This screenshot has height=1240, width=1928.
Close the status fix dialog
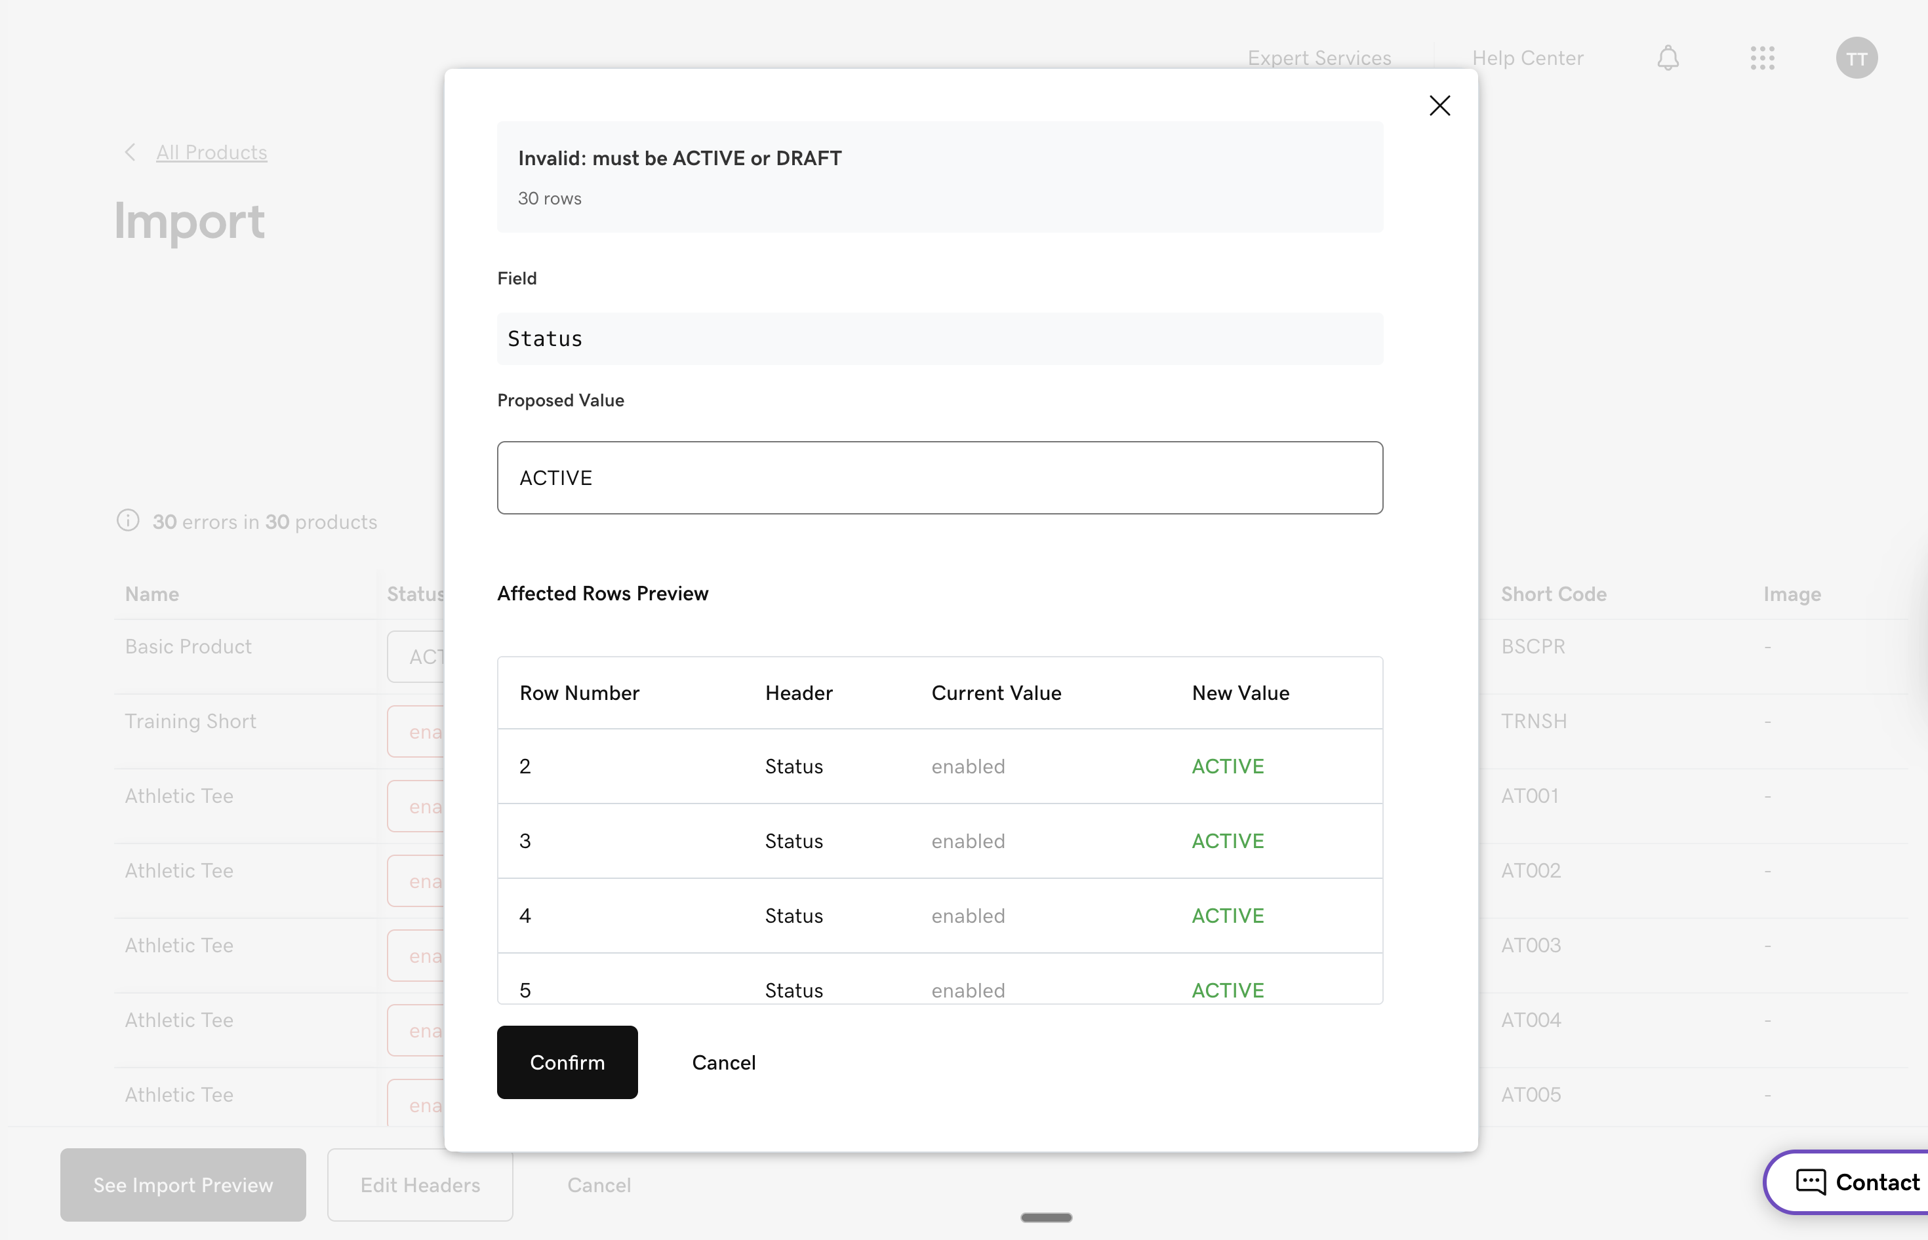click(1439, 106)
